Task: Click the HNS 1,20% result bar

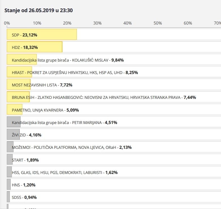Action: (x=9, y=185)
